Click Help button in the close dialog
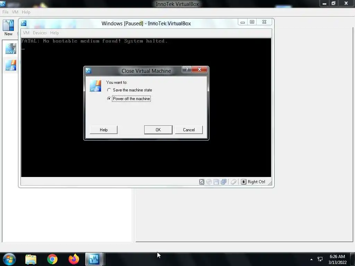355x266 pixels. tap(104, 130)
